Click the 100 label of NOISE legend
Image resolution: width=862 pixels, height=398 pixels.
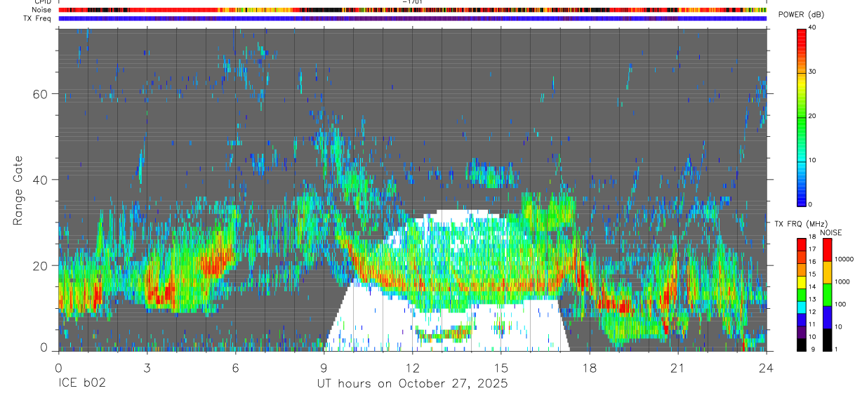click(x=840, y=304)
